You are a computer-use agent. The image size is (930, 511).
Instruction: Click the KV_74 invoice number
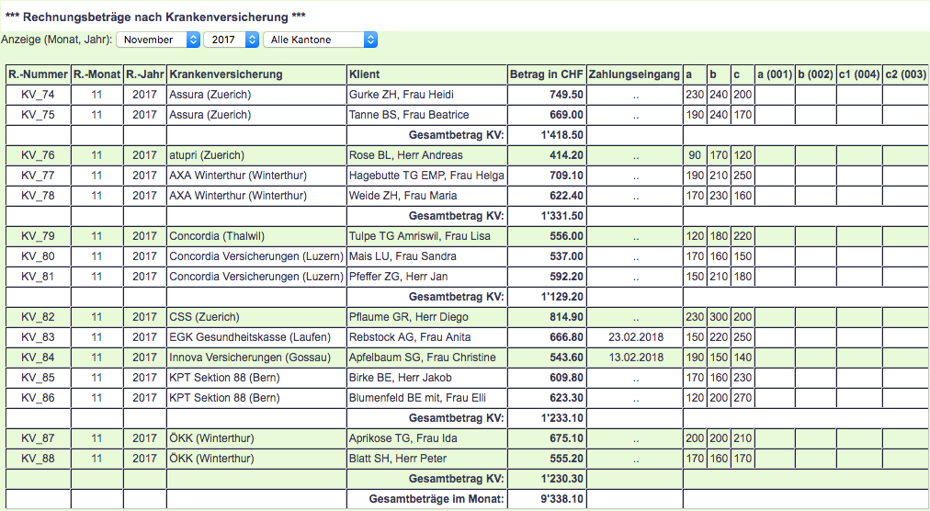38,95
